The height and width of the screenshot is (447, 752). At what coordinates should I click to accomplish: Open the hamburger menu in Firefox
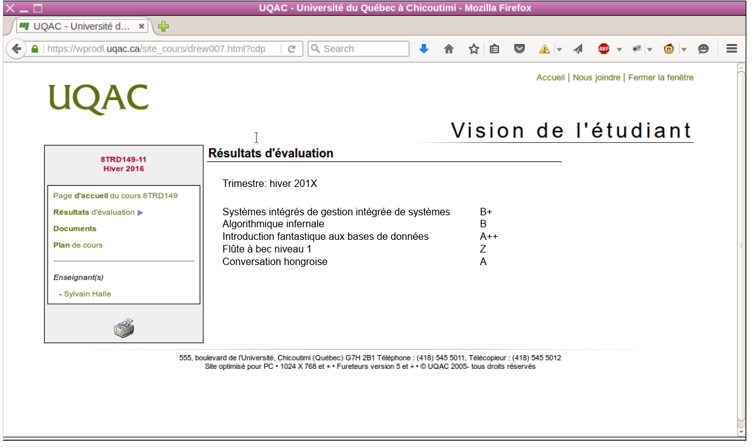[x=731, y=48]
